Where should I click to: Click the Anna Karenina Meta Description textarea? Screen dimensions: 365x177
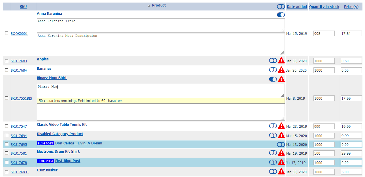[x=161, y=44]
